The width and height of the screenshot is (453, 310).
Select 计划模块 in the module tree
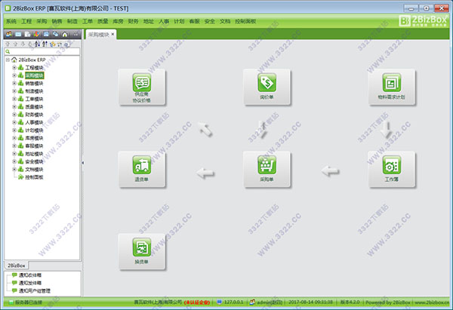[35, 130]
